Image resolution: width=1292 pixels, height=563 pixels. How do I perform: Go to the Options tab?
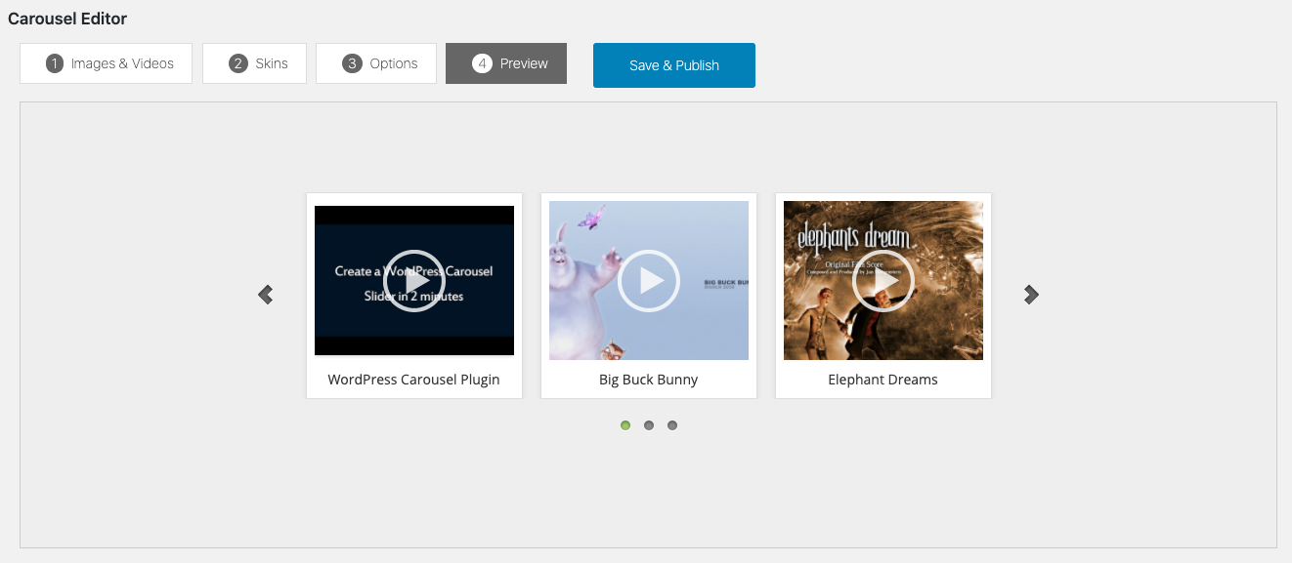pos(376,63)
